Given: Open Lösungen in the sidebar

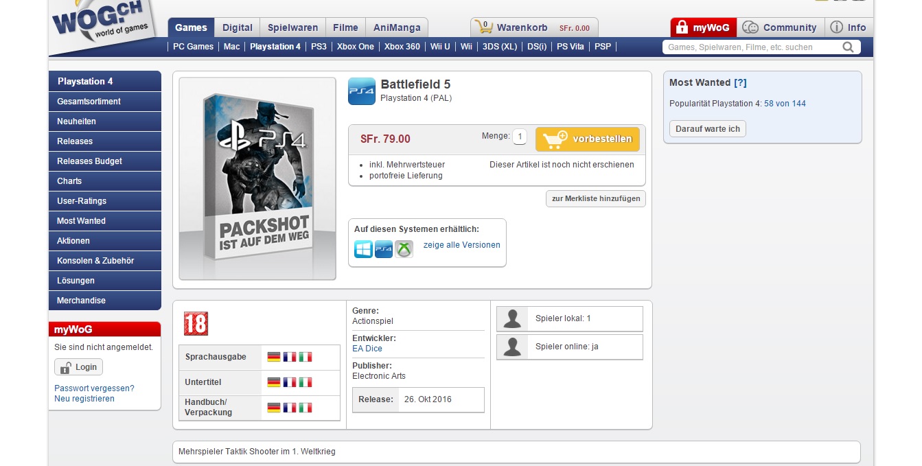Looking at the screenshot, I should tap(105, 281).
